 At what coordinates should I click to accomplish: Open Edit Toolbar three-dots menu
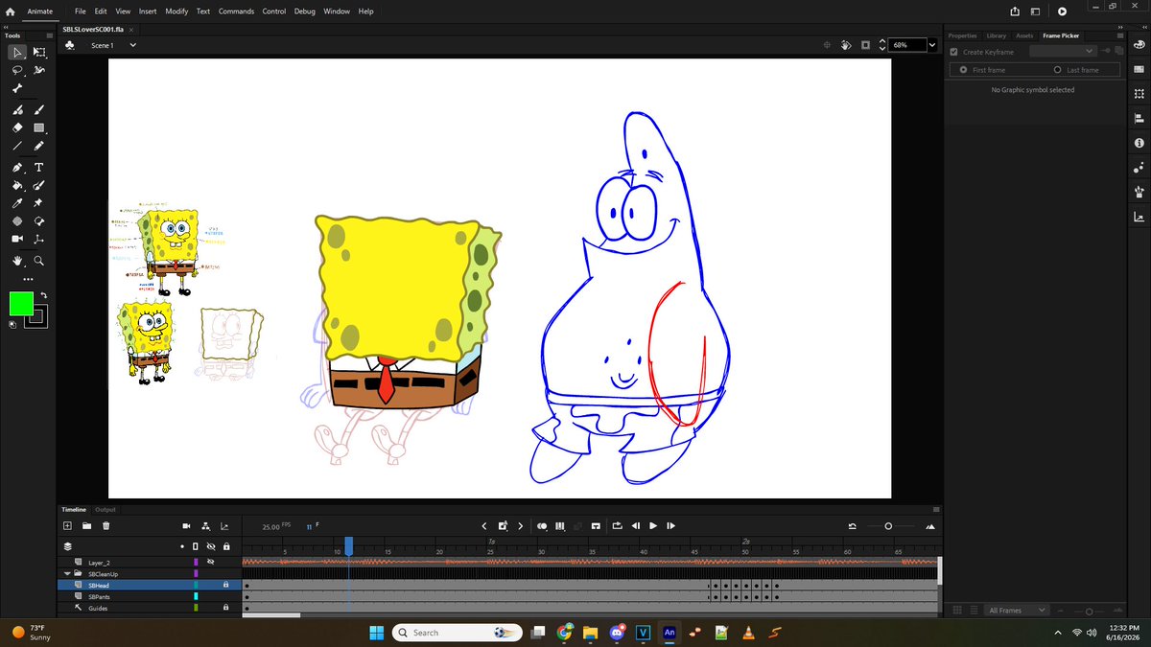[28, 279]
